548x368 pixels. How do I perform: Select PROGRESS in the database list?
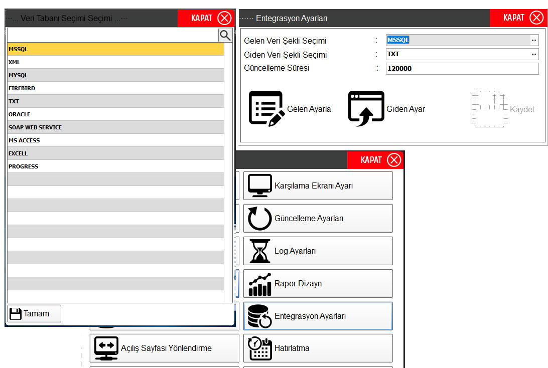pos(115,166)
